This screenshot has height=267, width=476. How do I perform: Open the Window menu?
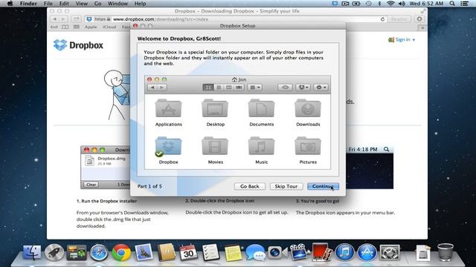(x=118, y=4)
